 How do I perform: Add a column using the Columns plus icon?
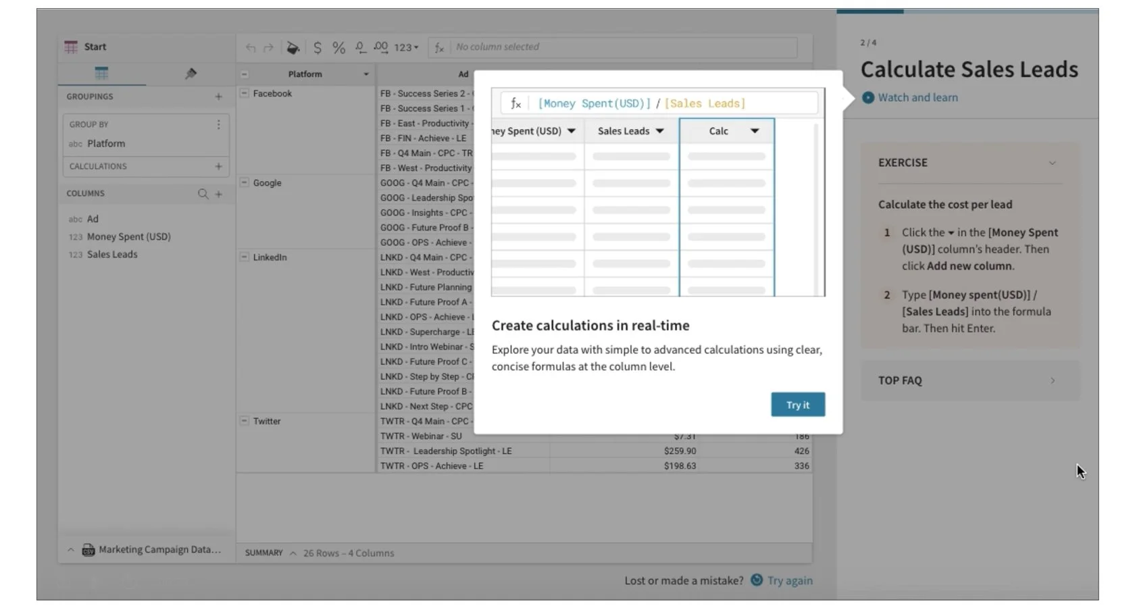click(218, 194)
